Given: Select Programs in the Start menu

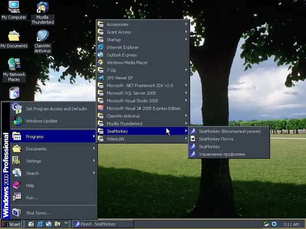Looking at the screenshot, I should click(53, 136).
